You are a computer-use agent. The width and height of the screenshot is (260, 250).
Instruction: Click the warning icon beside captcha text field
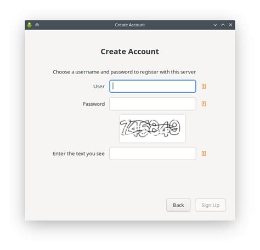pos(204,154)
